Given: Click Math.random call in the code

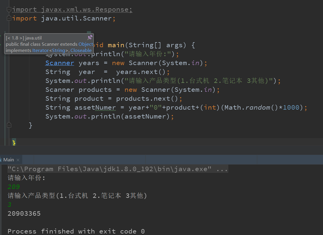Looking at the screenshot, I should click(x=251, y=108).
